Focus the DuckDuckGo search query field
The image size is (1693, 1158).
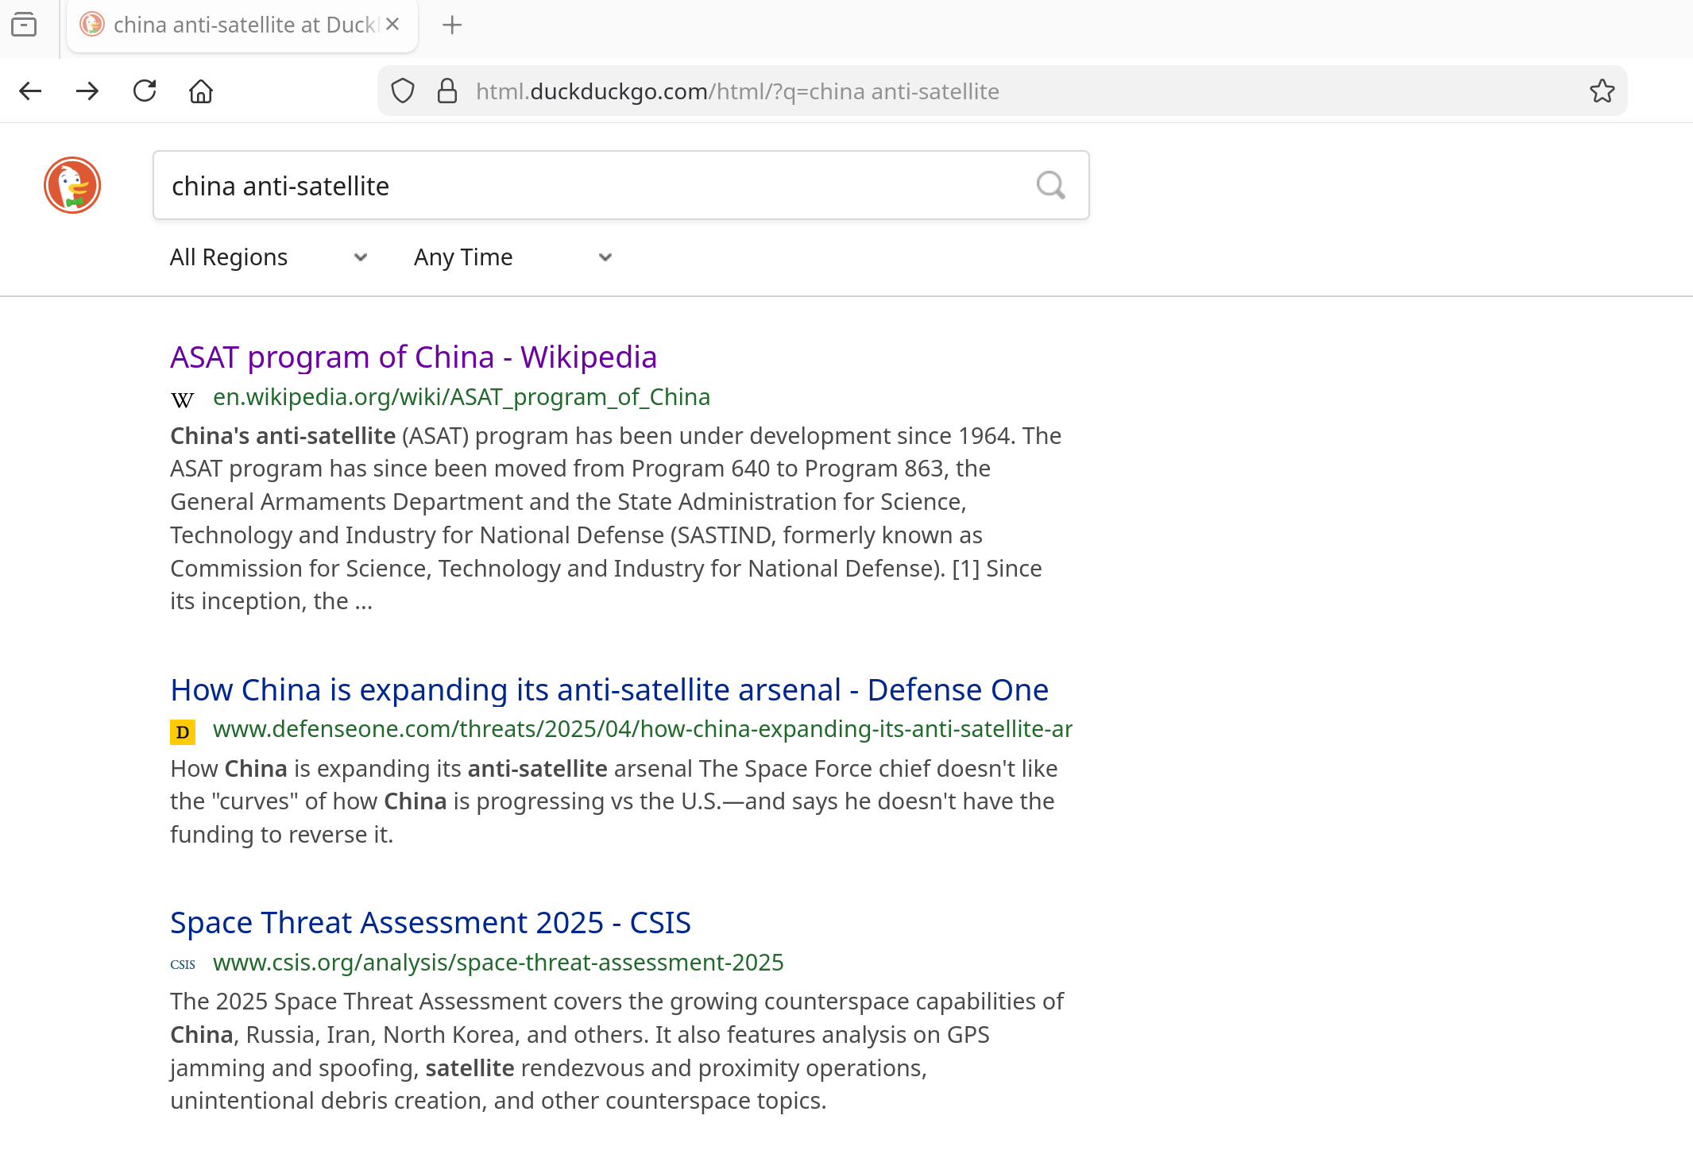click(x=588, y=185)
